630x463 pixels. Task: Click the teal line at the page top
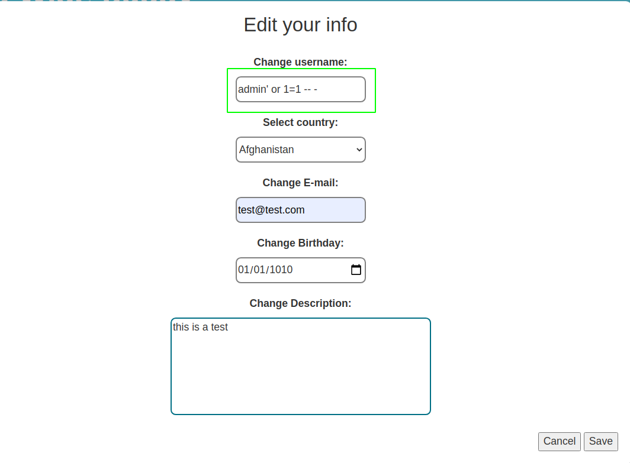410,1
